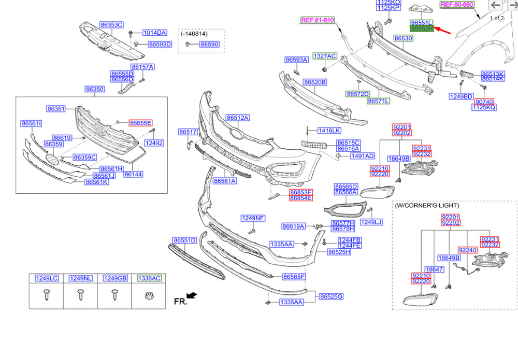Select bolt label 1125KP
The width and height of the screenshot is (518, 356).
pos(389,8)
